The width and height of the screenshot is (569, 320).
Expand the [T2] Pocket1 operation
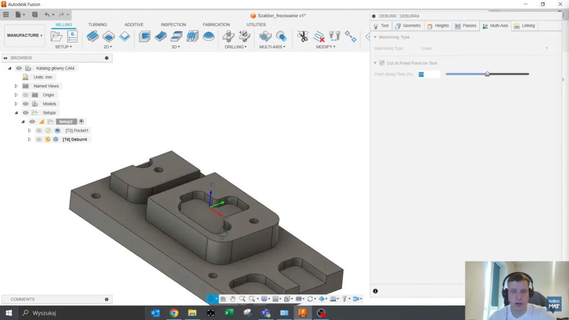pyautogui.click(x=29, y=131)
